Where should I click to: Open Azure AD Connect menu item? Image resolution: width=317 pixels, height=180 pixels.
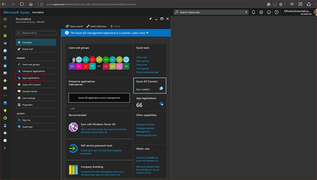point(36,85)
